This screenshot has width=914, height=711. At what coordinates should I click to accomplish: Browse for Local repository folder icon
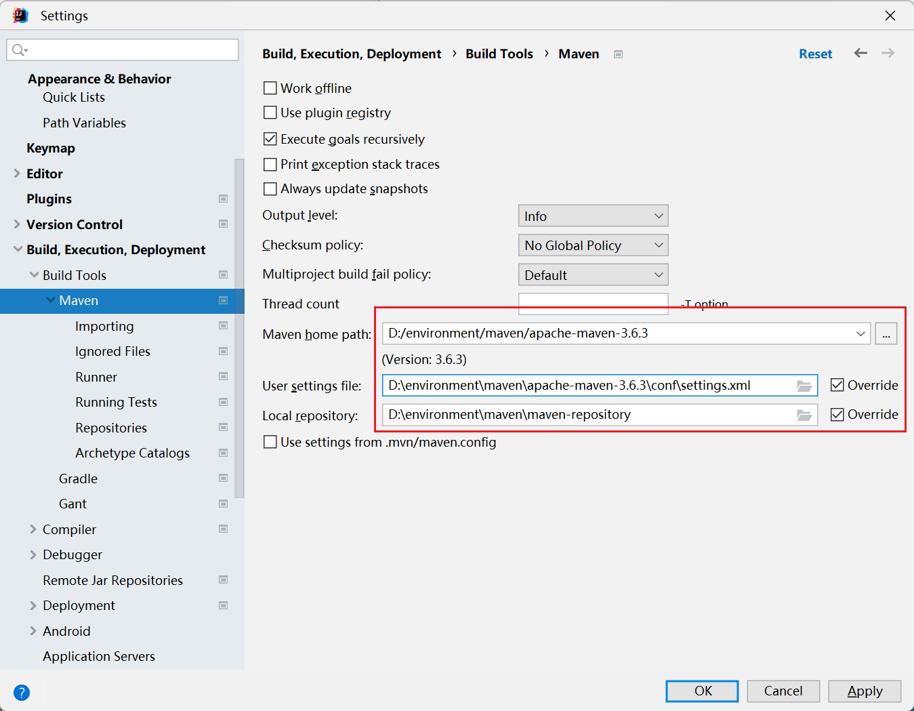pyautogui.click(x=804, y=415)
